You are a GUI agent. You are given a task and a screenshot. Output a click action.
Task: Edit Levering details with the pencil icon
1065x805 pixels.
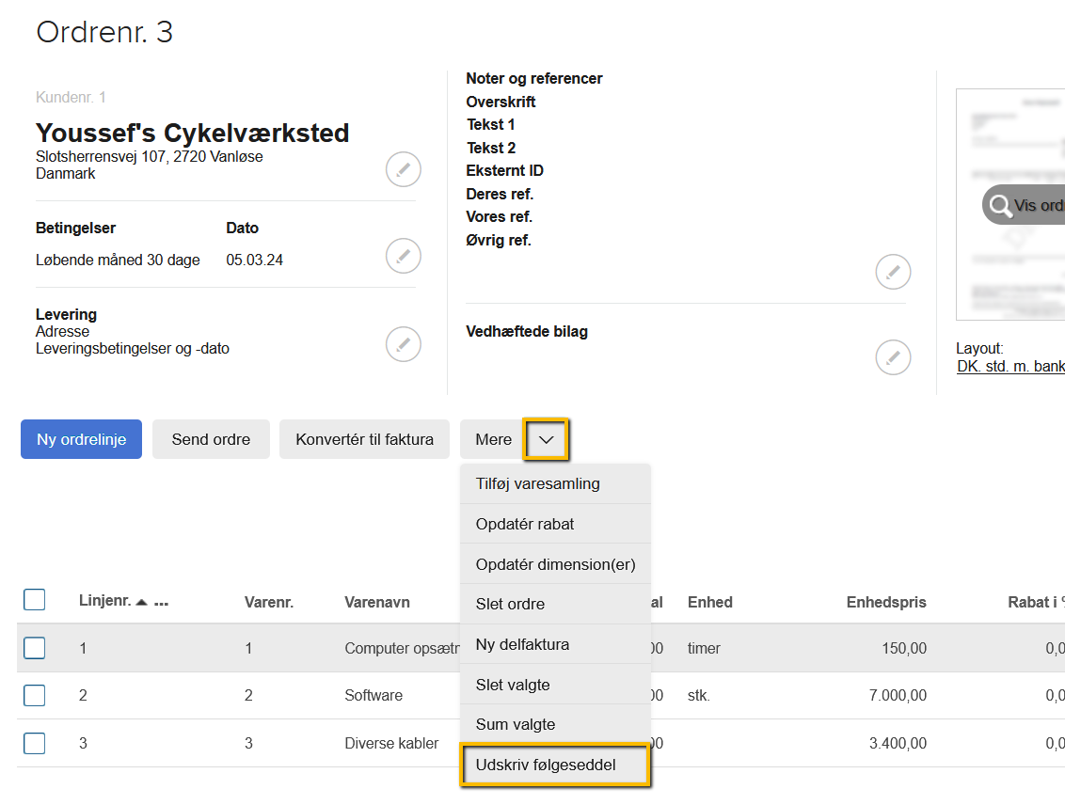[x=403, y=344]
